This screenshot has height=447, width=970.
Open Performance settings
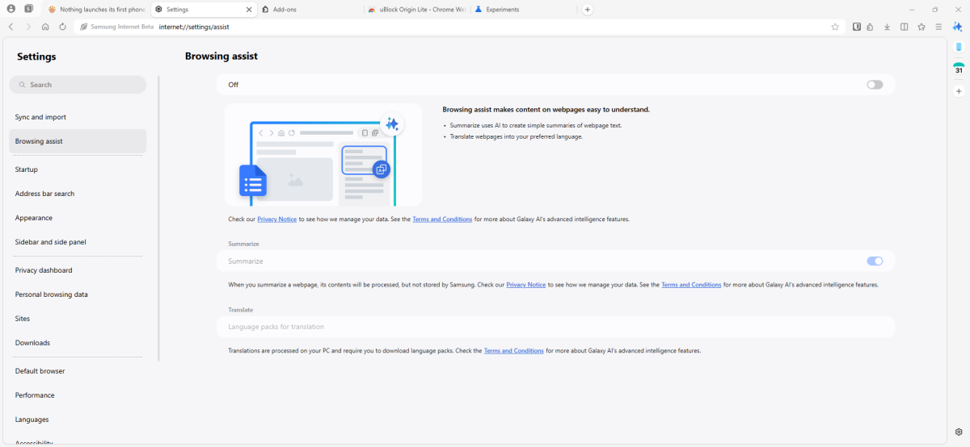click(x=78, y=395)
